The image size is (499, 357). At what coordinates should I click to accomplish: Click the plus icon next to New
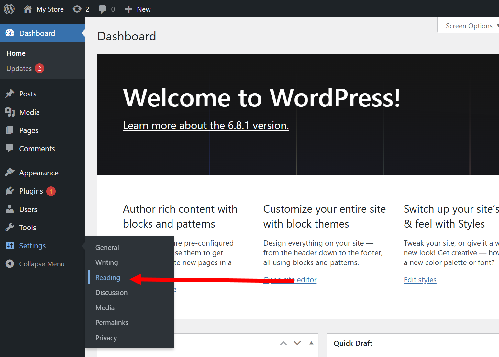[128, 9]
